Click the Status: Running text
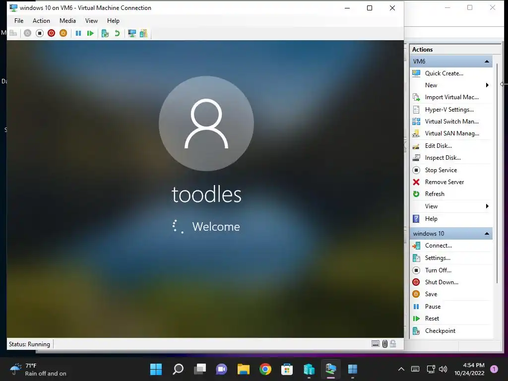 click(29, 344)
